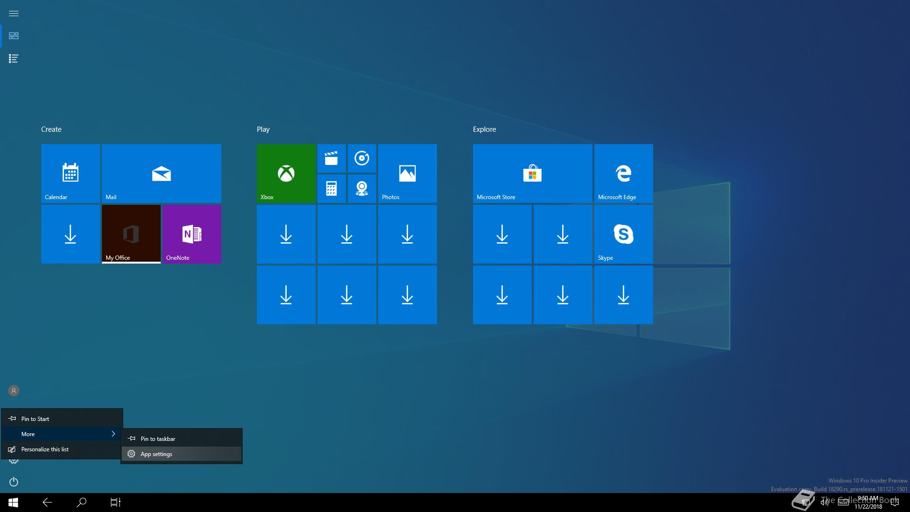
Task: Open the user account icon
Action: click(x=14, y=391)
